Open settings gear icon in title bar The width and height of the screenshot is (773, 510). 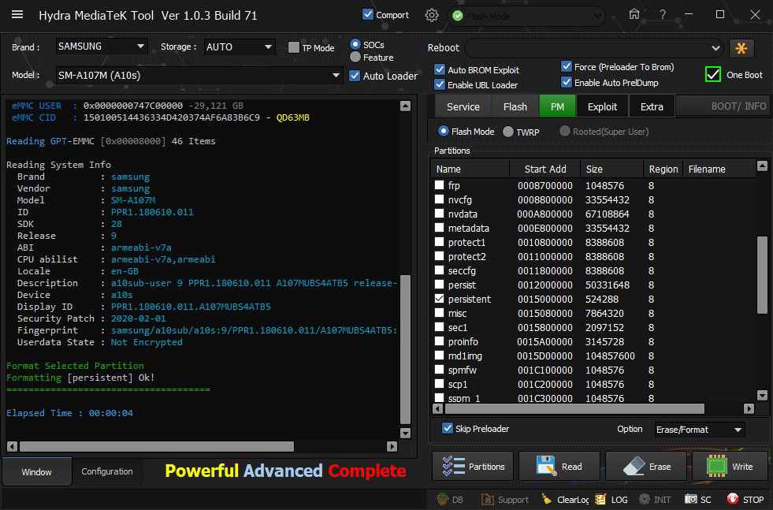(431, 15)
